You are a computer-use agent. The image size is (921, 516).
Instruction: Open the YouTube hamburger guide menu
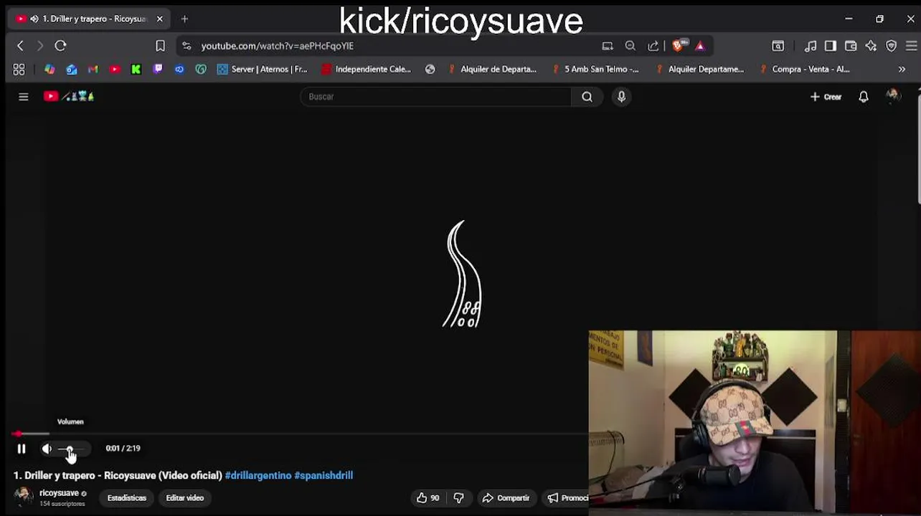[24, 97]
